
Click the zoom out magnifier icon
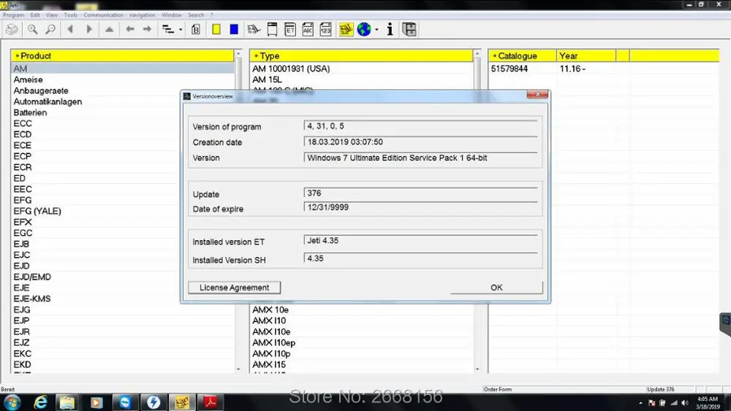(50, 30)
